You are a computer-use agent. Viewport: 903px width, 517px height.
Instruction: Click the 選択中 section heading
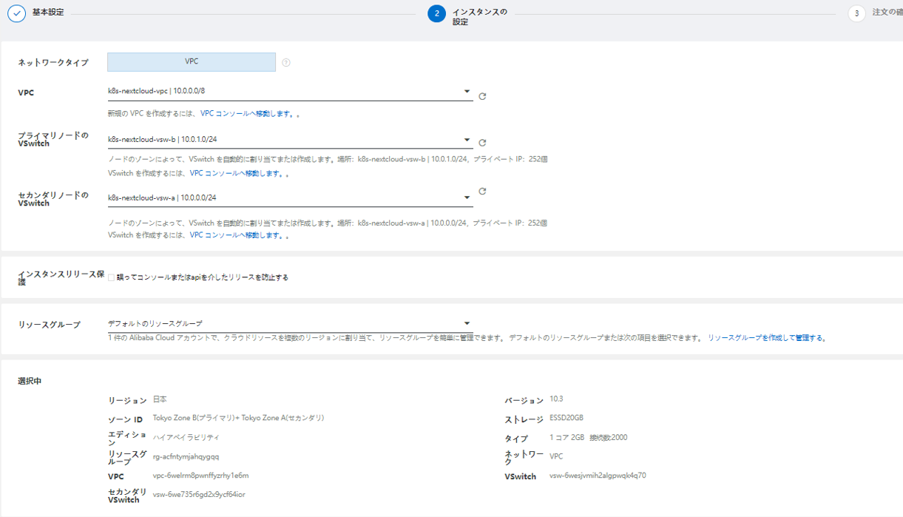[x=30, y=381]
